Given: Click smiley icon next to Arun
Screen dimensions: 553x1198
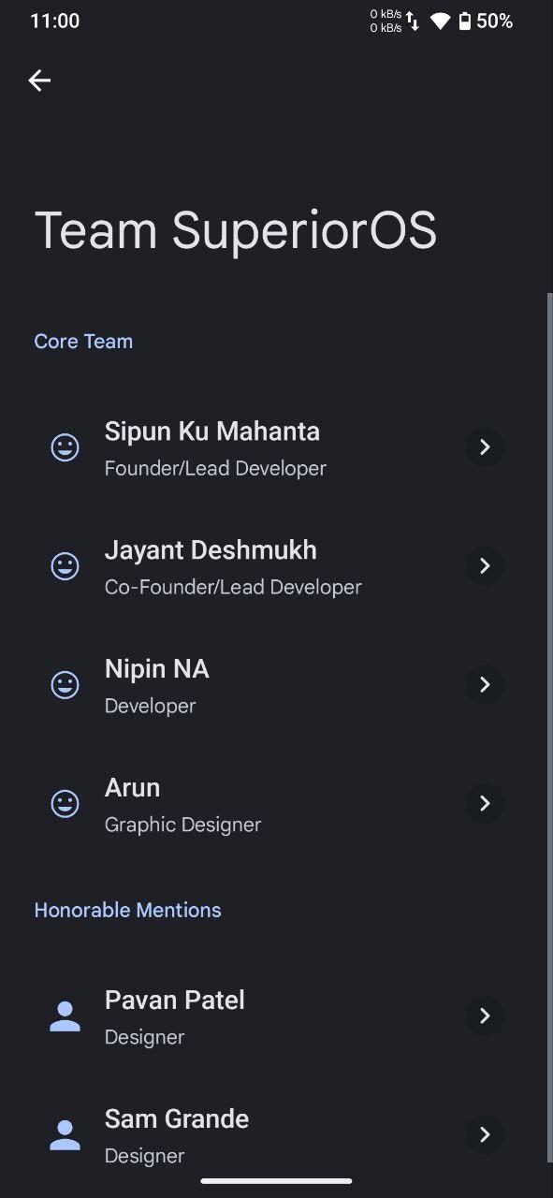Looking at the screenshot, I should [65, 804].
